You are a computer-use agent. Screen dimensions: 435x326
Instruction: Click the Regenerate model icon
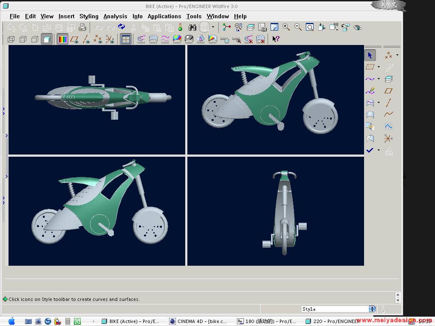pos(121,27)
